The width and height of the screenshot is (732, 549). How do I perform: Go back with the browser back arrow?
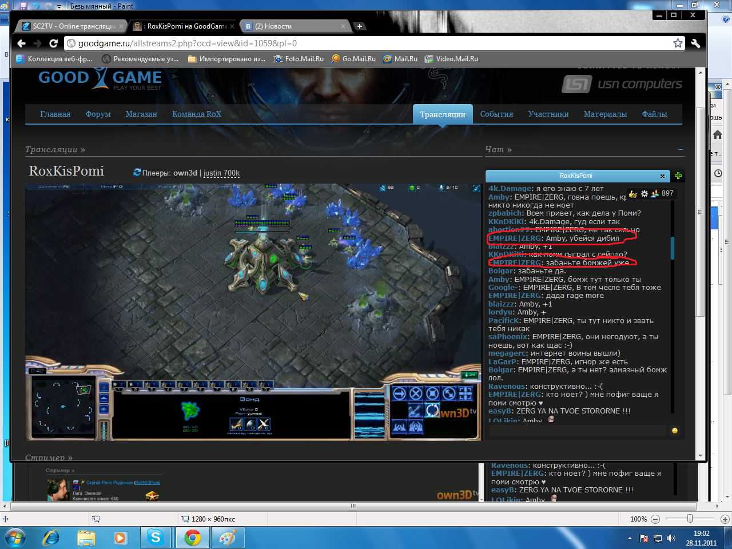(22, 43)
